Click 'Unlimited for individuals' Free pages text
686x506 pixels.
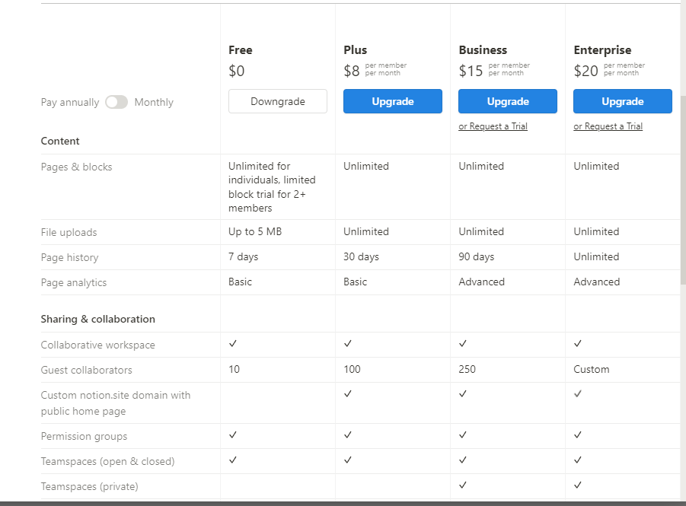(x=272, y=186)
